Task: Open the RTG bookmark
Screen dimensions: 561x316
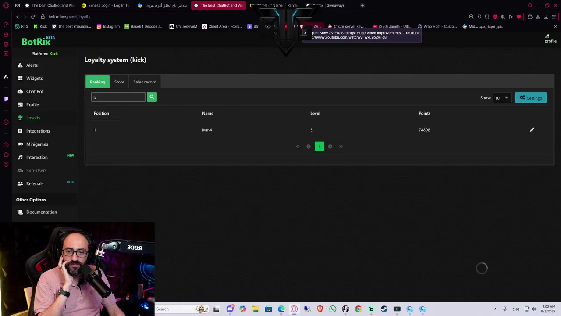Action: [x=21, y=26]
